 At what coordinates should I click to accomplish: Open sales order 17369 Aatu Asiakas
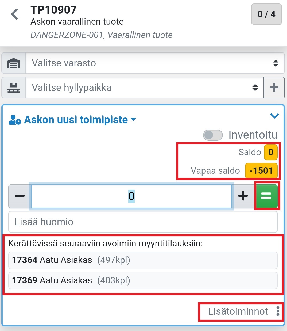[143, 280]
